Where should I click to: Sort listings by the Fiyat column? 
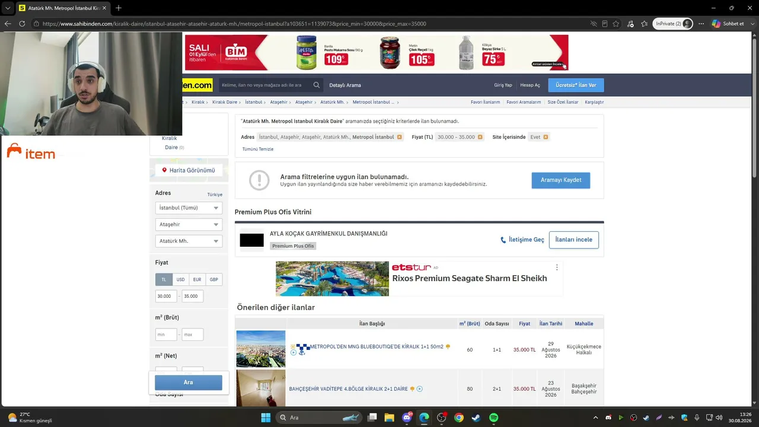[524, 324]
